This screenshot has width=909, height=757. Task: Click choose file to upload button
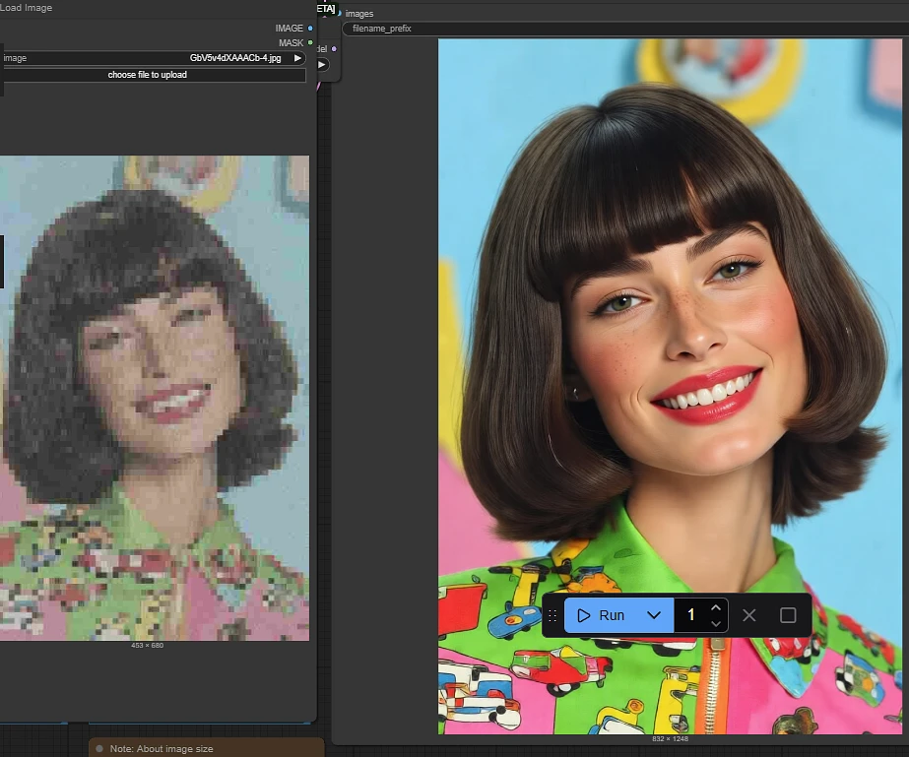pyautogui.click(x=148, y=75)
